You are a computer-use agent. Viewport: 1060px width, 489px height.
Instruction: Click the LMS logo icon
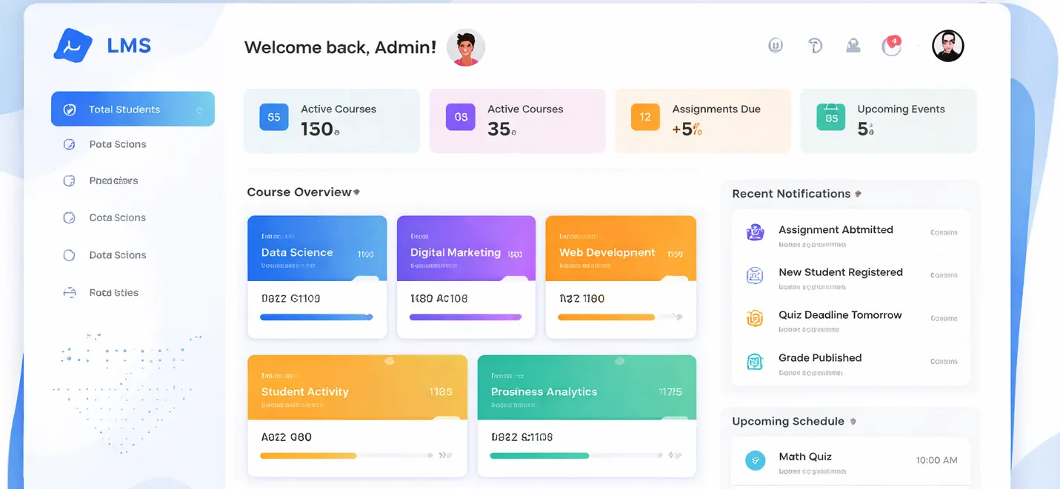click(73, 46)
